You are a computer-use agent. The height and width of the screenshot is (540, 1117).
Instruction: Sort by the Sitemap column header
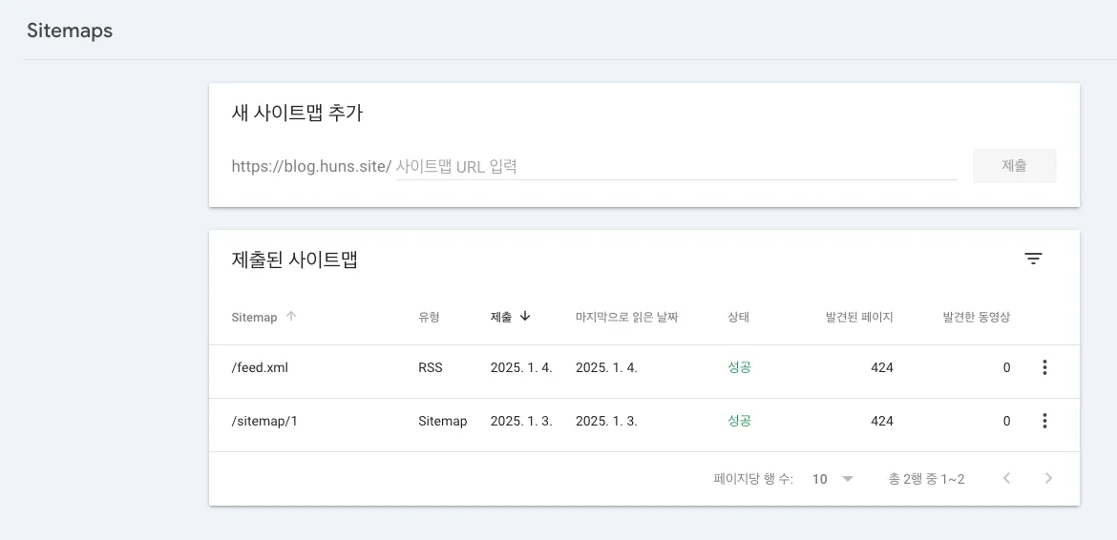coord(254,318)
